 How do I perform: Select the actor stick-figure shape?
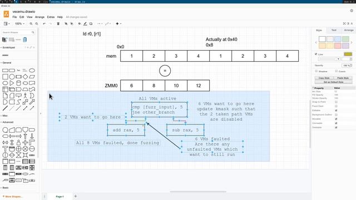pos(25,96)
